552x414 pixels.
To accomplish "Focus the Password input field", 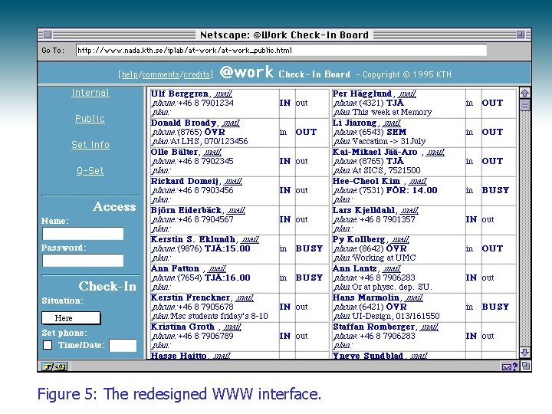I will click(x=83, y=261).
